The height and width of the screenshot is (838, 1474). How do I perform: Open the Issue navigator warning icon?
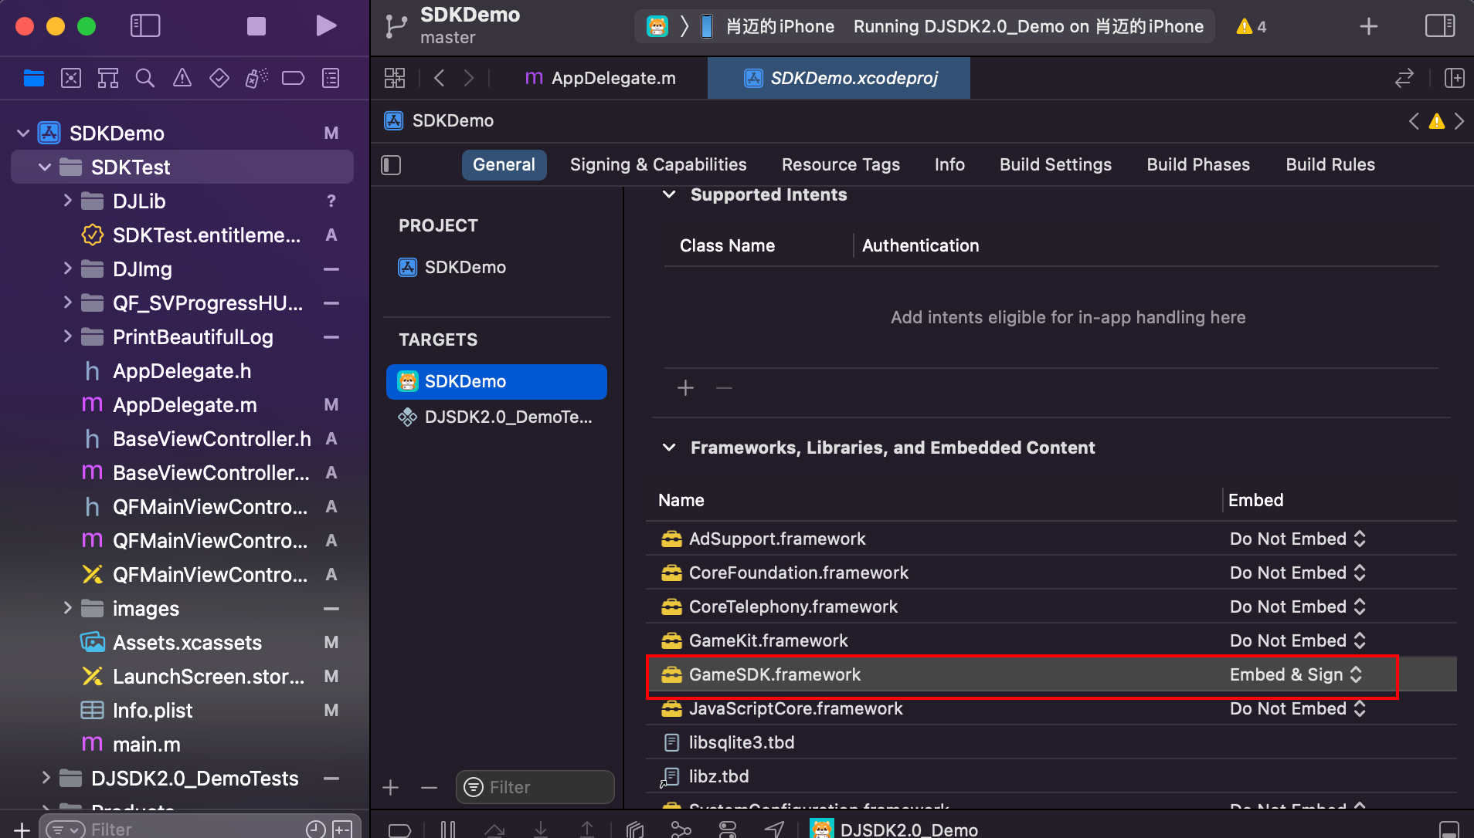point(182,78)
